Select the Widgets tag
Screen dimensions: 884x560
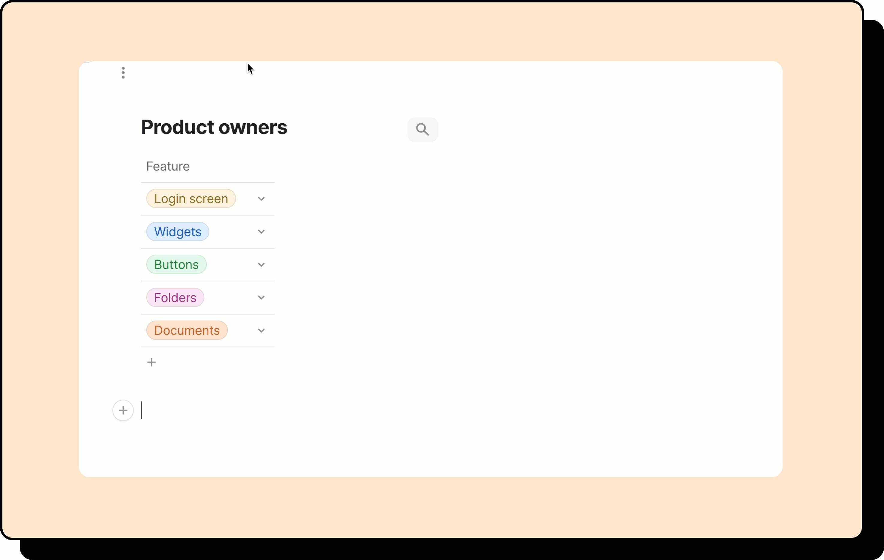pos(178,231)
